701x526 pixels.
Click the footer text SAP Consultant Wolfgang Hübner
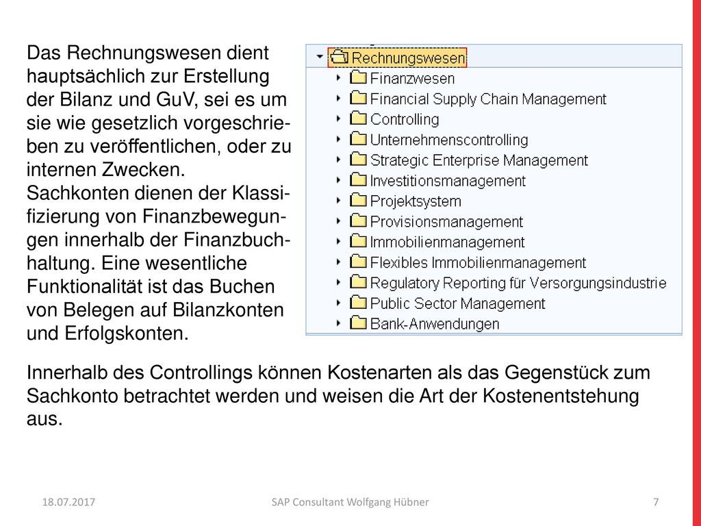[350, 502]
